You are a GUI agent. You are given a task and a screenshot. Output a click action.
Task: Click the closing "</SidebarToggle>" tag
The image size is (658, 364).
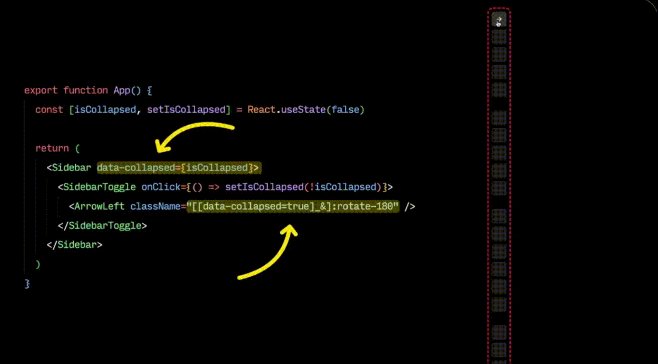pyautogui.click(x=102, y=225)
